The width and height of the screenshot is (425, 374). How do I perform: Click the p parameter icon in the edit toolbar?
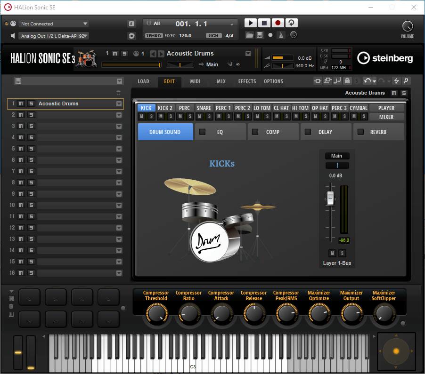pyautogui.click(x=405, y=81)
